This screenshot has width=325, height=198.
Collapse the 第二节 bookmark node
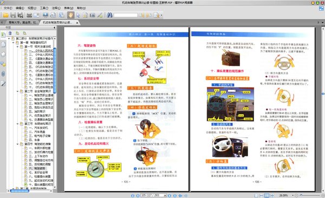pos(18,91)
